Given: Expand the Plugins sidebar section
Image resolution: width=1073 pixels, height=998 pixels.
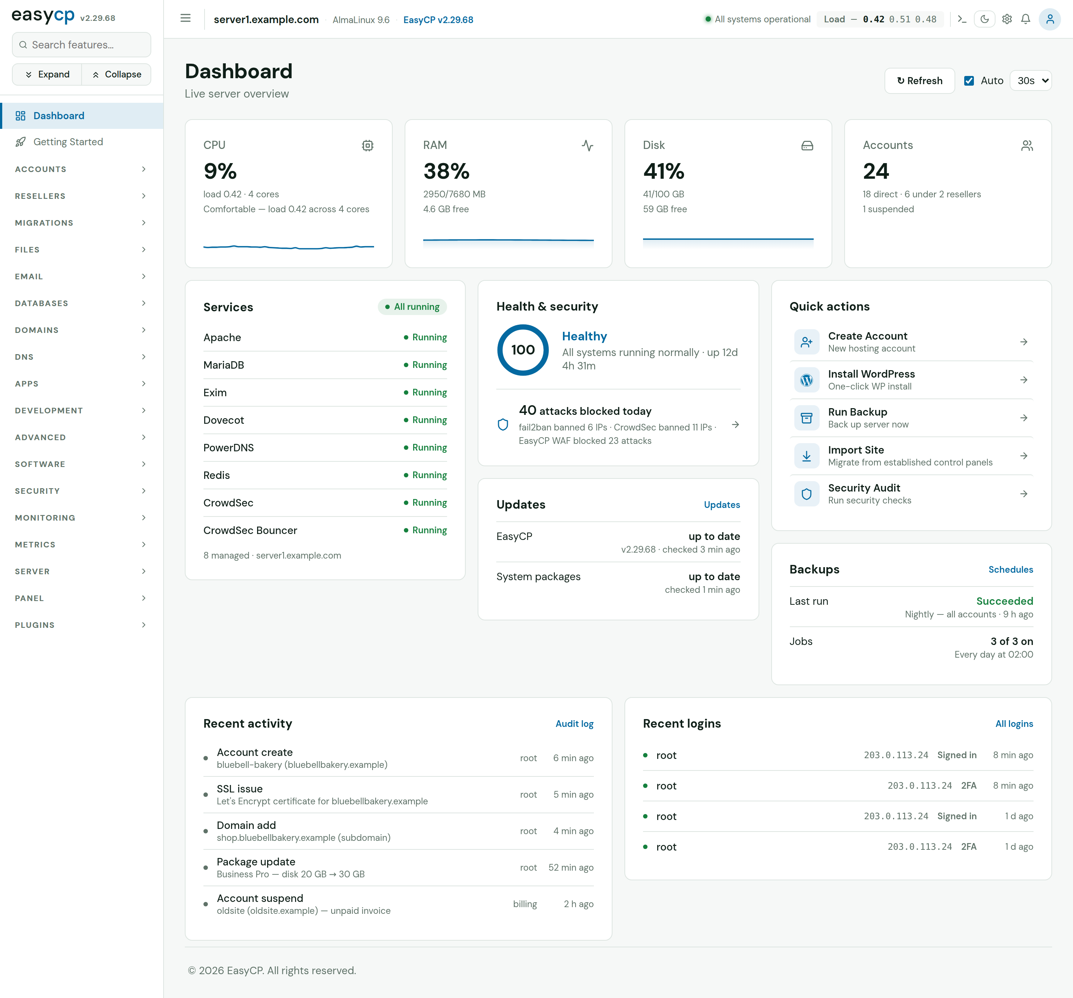Looking at the screenshot, I should pos(82,625).
